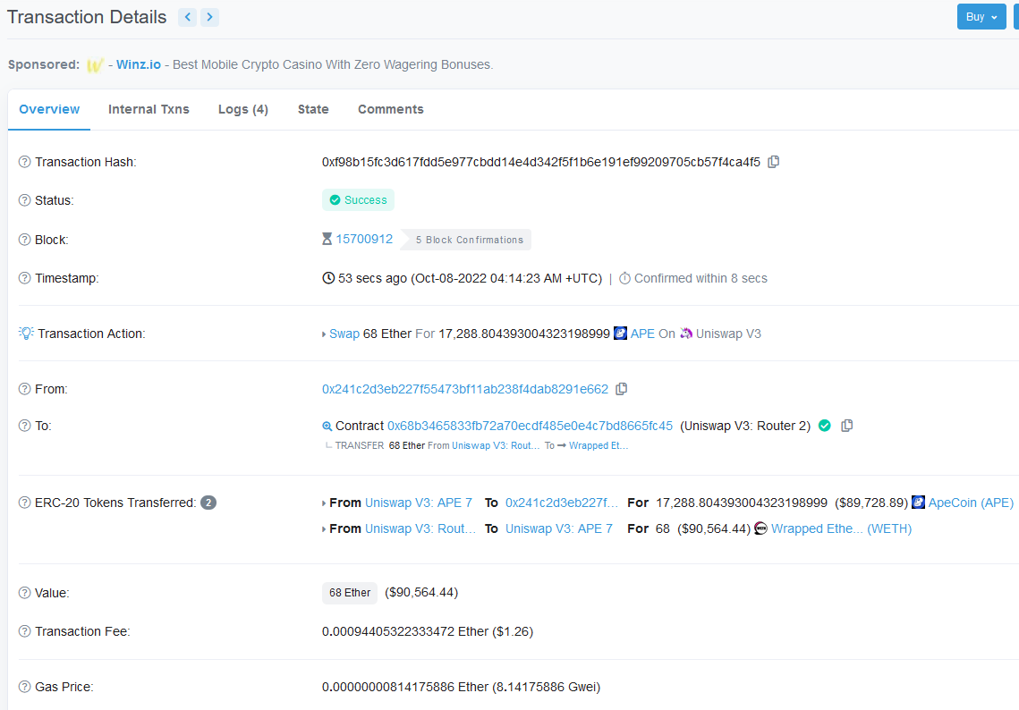Open the Winz.io sponsored link

(x=139, y=64)
